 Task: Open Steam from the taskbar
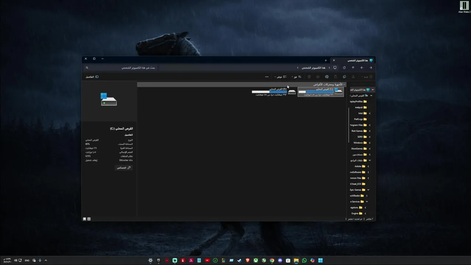point(240,261)
